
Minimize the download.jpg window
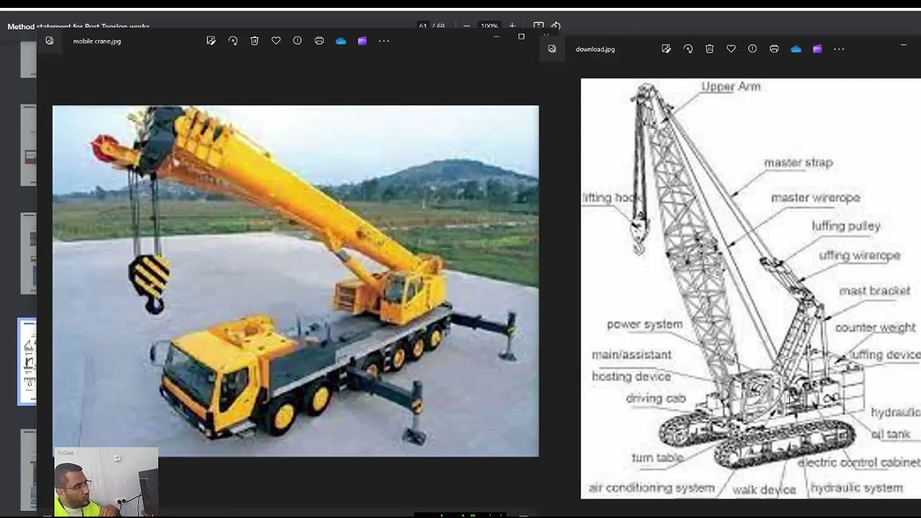click(904, 45)
